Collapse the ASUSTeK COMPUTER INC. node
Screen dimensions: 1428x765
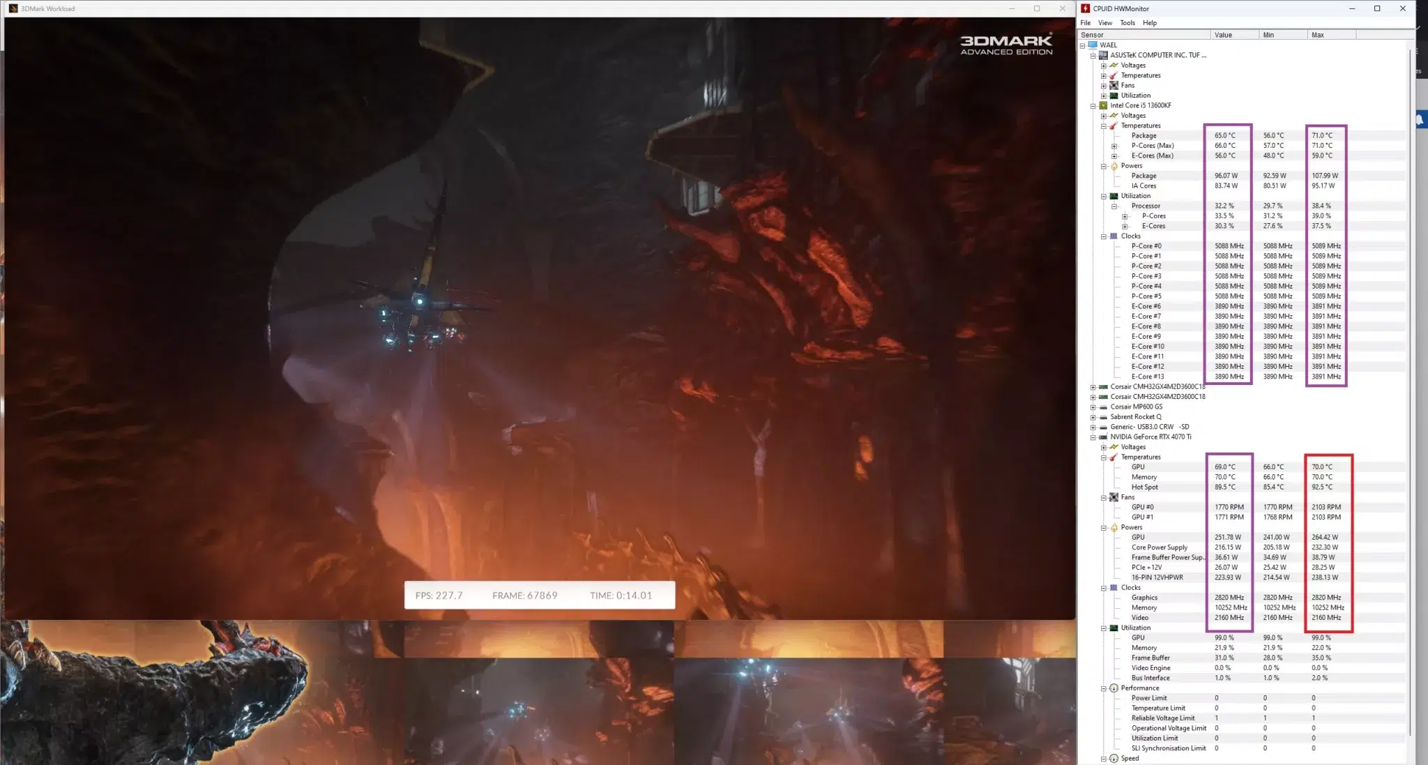1093,55
